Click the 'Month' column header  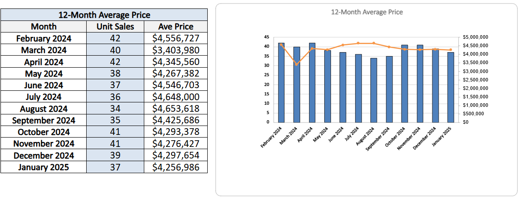(x=44, y=26)
